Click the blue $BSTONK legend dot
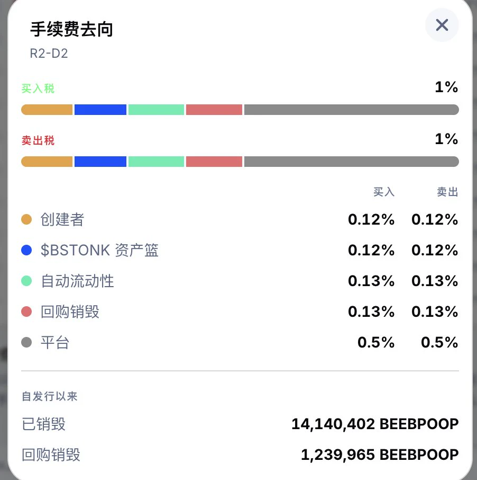This screenshot has height=480, width=477. pyautogui.click(x=26, y=250)
